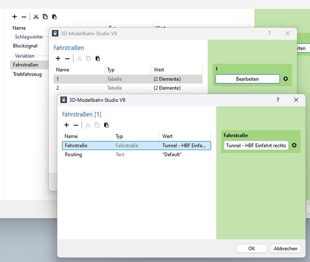Screen dimensions: 310x262
Task: Click the Tunnel - HBF Einfahrt rechts field
Action: click(256, 145)
